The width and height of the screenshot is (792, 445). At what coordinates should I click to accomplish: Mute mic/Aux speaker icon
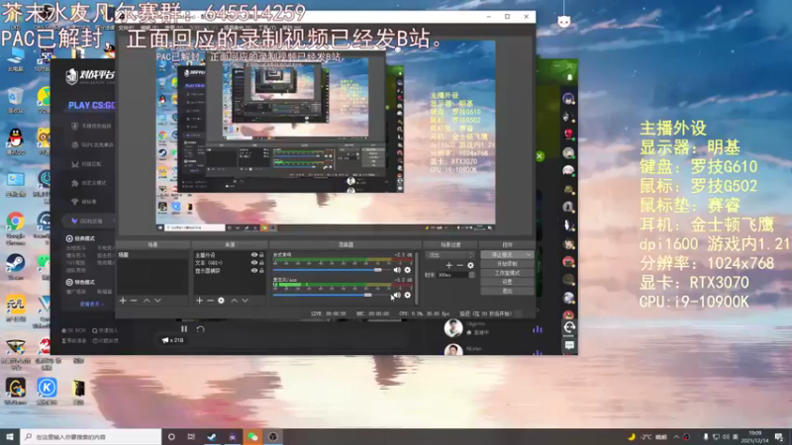[x=397, y=295]
